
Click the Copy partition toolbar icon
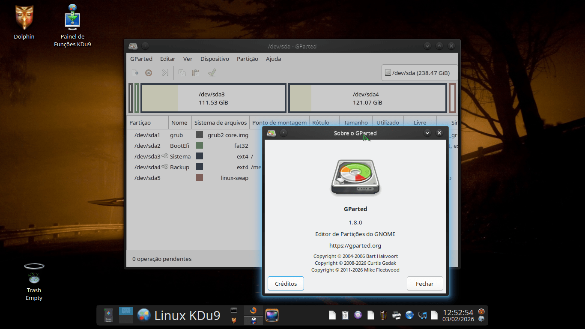coord(182,73)
